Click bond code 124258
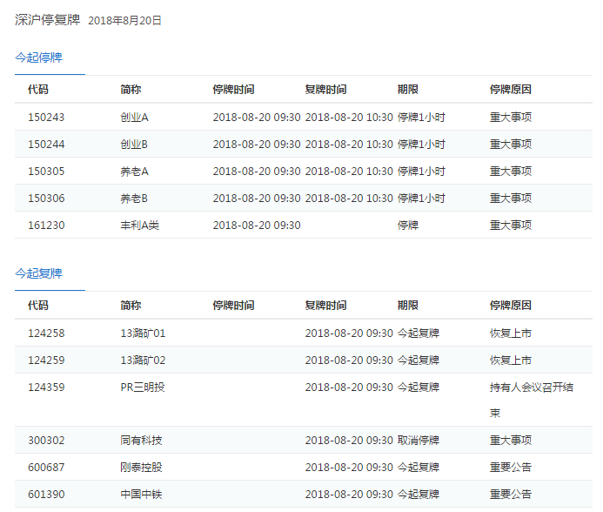 (46, 333)
